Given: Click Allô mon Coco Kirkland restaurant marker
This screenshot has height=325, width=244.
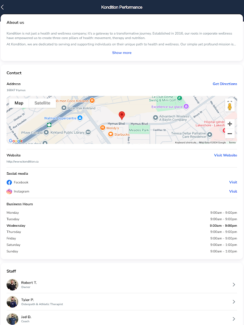Looking at the screenshot, I should point(92,100).
